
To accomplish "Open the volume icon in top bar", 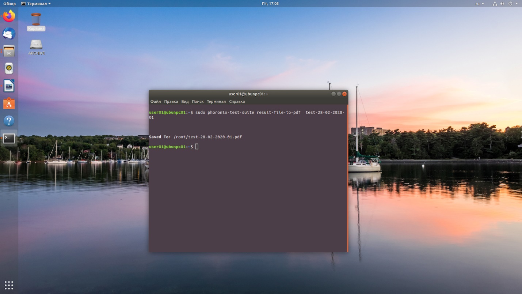I will 502,4.
